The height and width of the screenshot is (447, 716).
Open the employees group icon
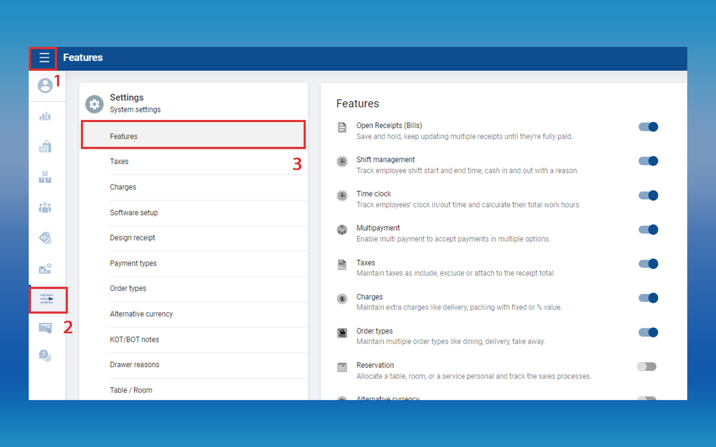pos(45,207)
